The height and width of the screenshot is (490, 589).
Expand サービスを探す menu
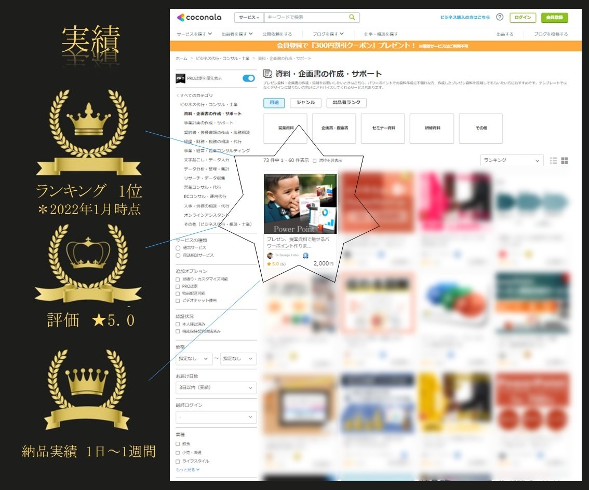(x=194, y=34)
